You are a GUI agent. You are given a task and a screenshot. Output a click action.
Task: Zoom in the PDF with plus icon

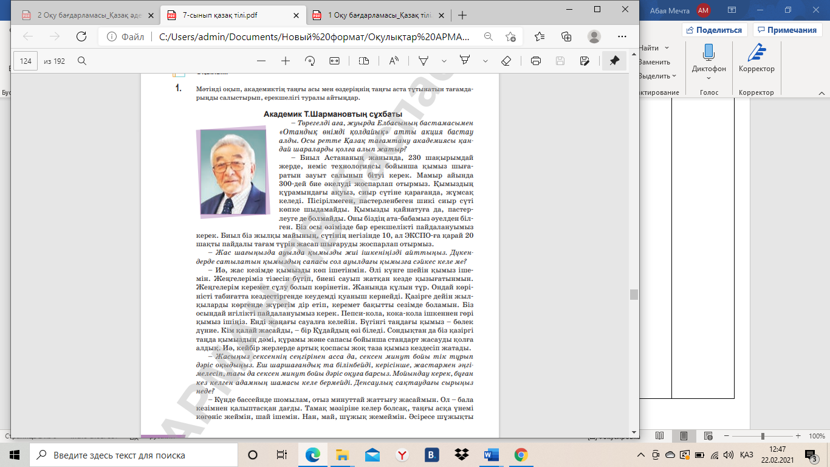286,61
